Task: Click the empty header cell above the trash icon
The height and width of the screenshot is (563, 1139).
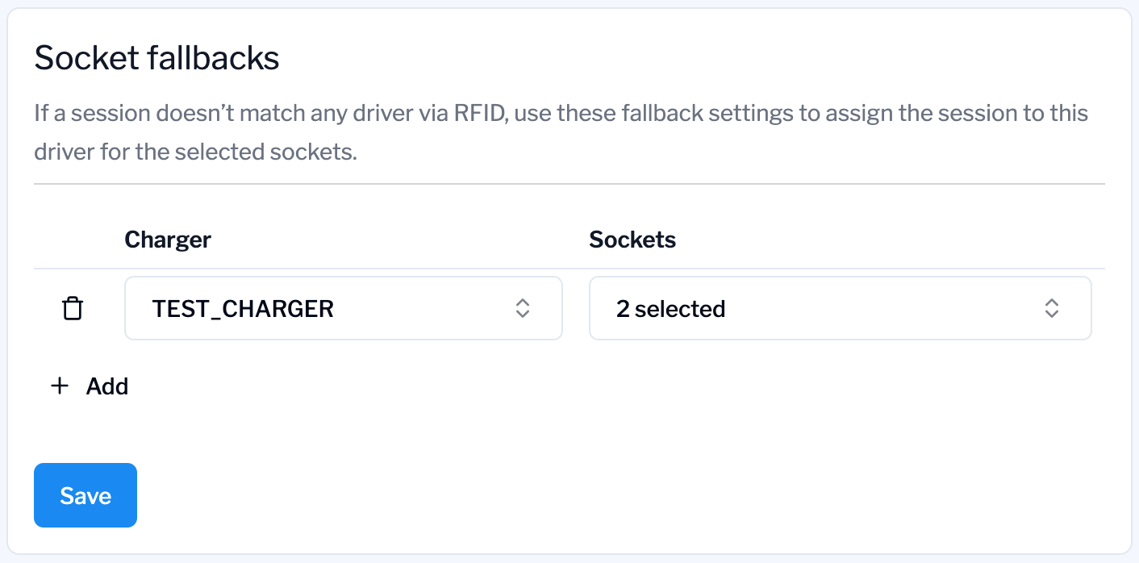Action: pyautogui.click(x=73, y=240)
